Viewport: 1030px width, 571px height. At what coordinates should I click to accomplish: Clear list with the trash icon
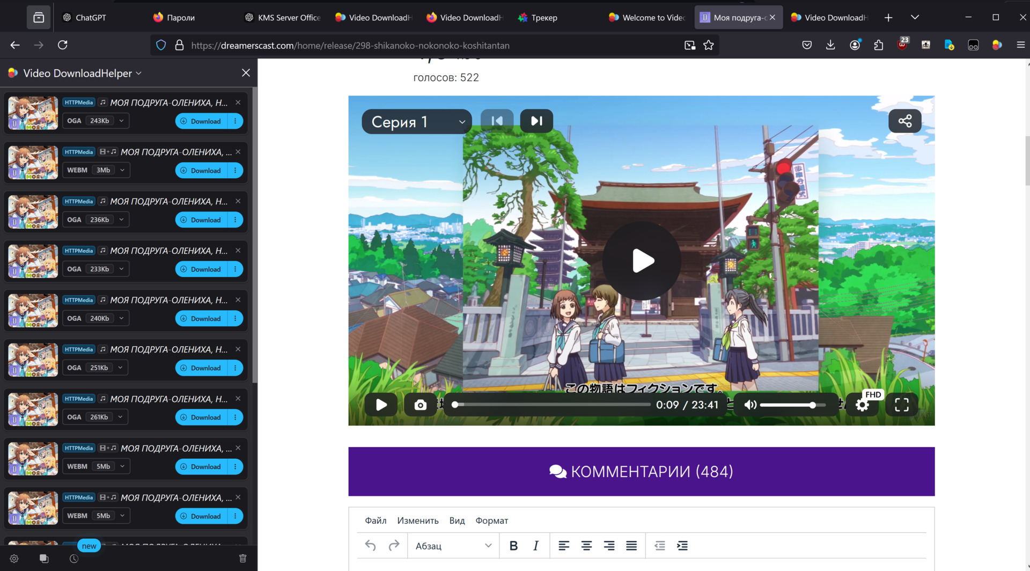point(242,559)
